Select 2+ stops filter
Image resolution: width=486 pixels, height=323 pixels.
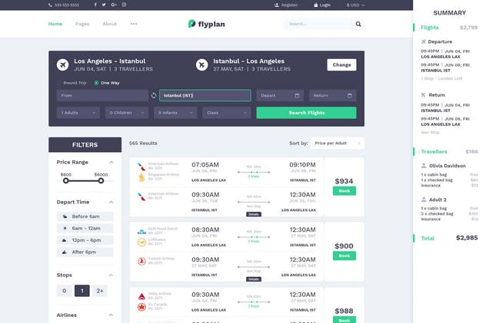click(x=100, y=291)
